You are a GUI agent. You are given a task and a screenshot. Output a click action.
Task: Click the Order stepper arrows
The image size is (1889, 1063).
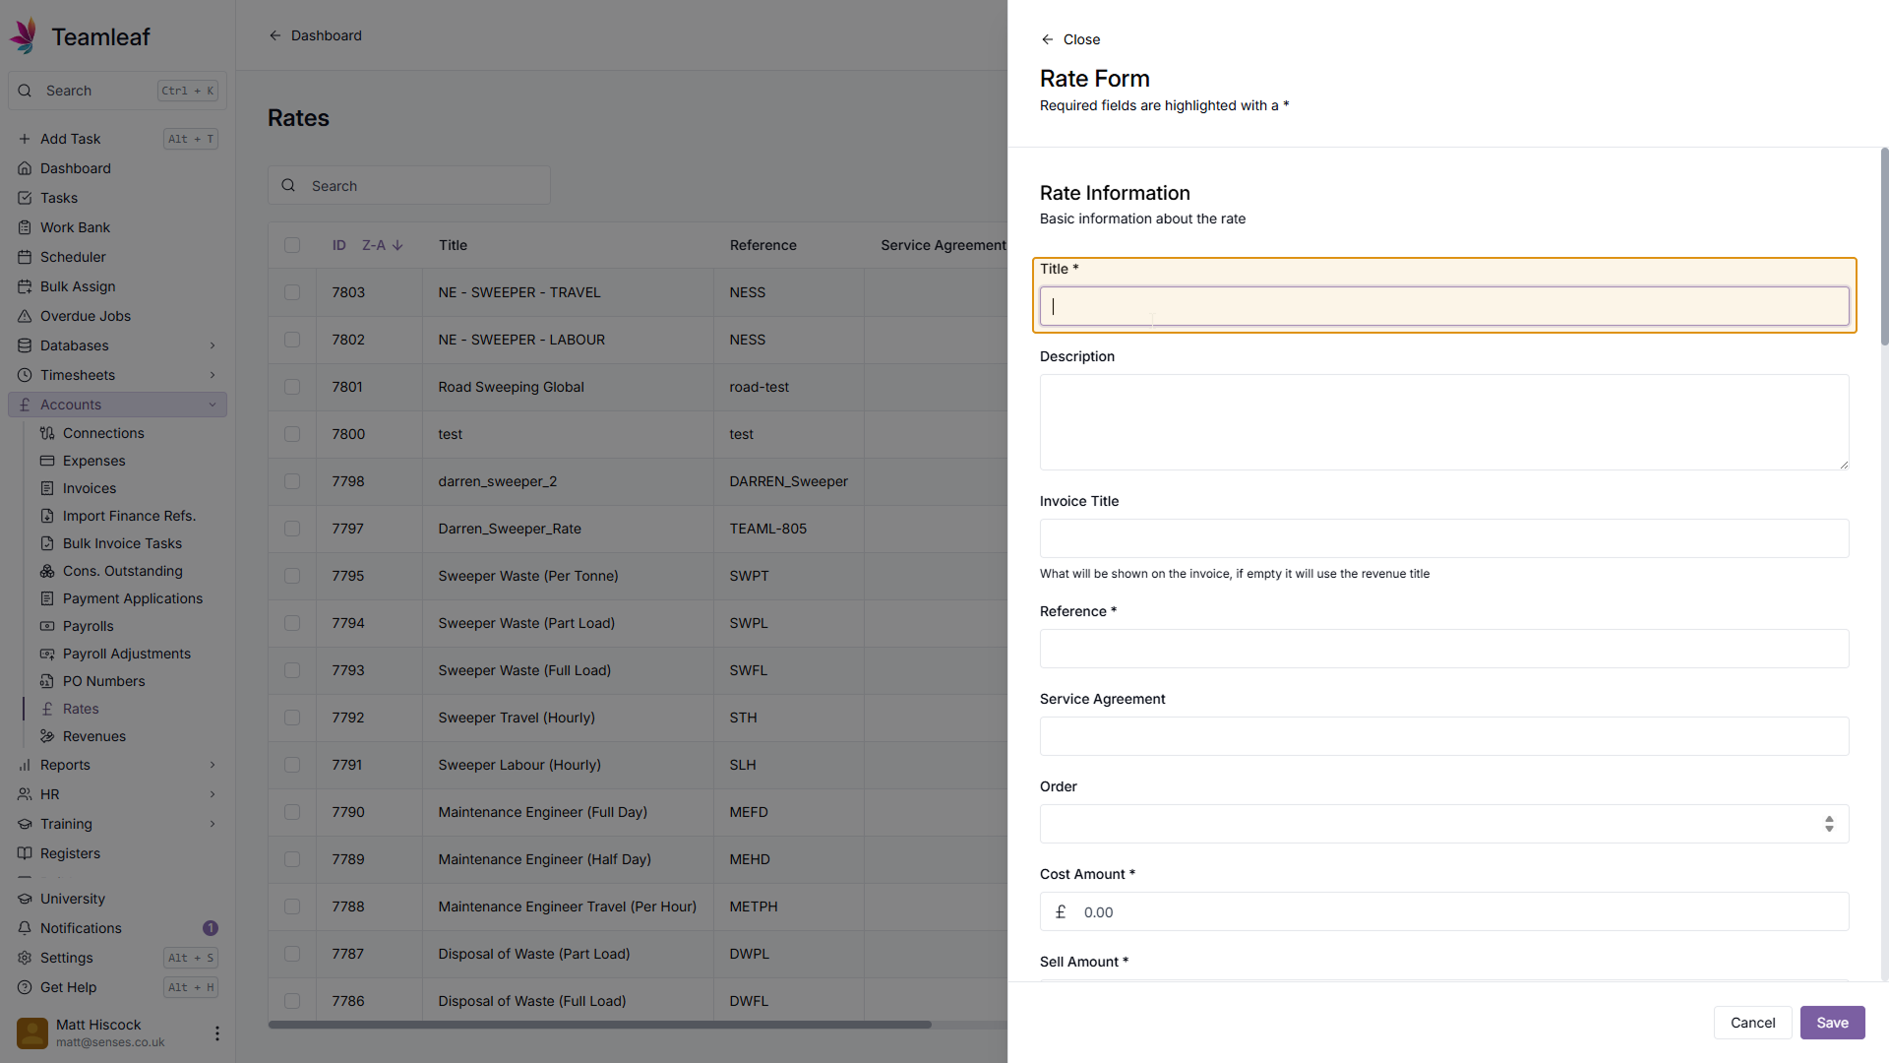[1829, 824]
